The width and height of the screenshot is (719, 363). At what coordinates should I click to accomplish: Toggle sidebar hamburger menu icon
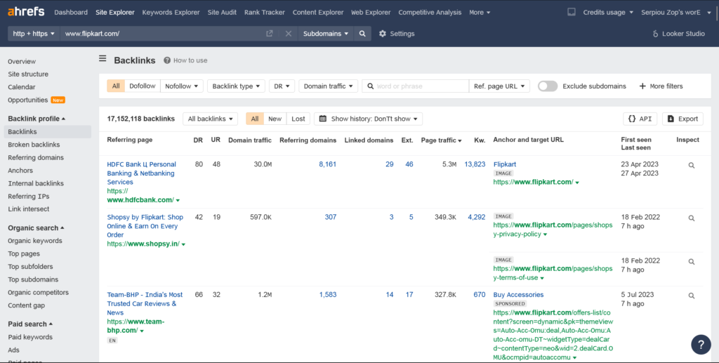103,59
